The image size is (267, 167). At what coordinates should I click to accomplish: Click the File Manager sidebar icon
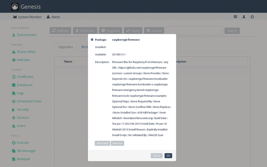click(14, 151)
